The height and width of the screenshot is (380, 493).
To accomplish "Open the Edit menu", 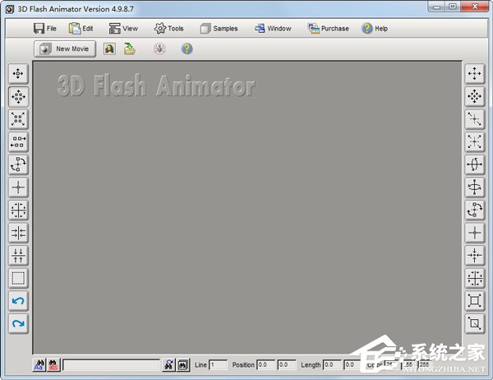I will tap(81, 29).
